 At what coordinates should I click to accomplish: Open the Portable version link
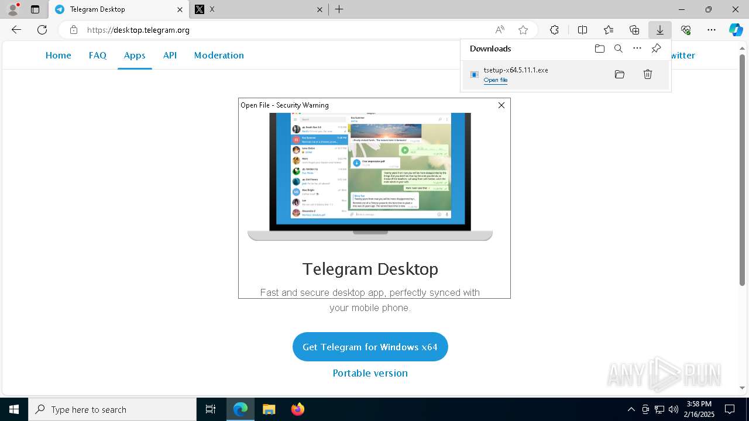pyautogui.click(x=370, y=373)
